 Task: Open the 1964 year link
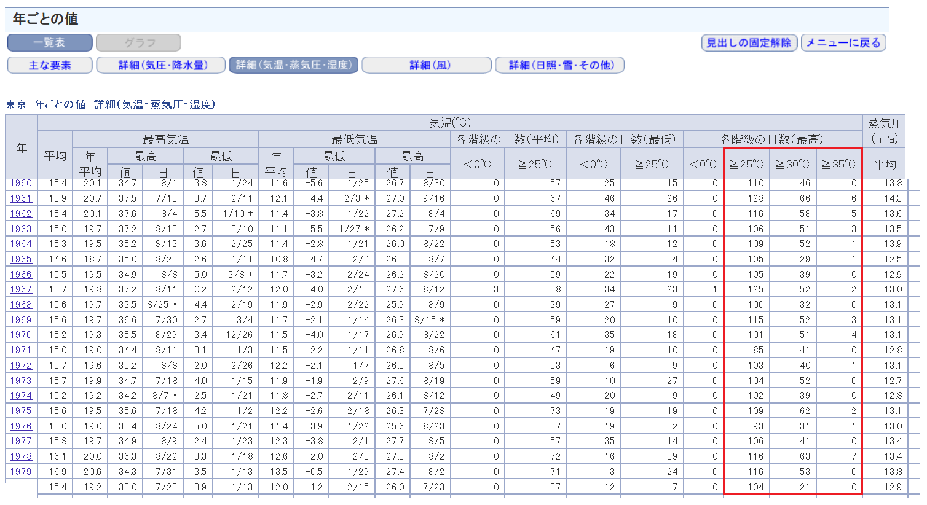click(21, 244)
